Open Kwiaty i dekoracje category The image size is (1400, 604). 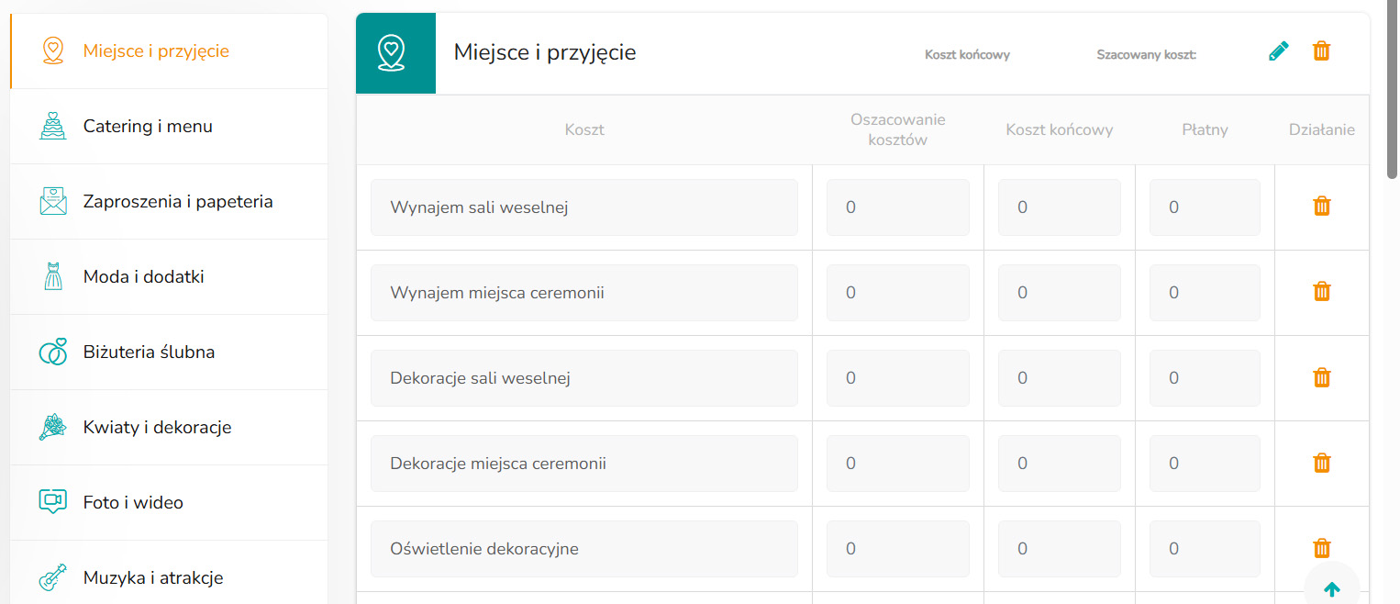[x=157, y=428]
